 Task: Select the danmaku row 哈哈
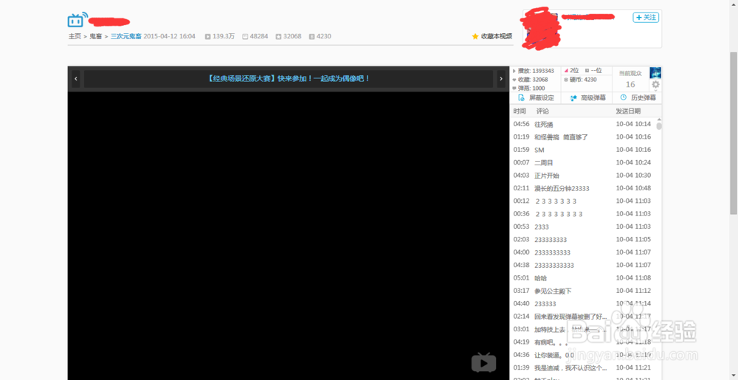coord(583,278)
